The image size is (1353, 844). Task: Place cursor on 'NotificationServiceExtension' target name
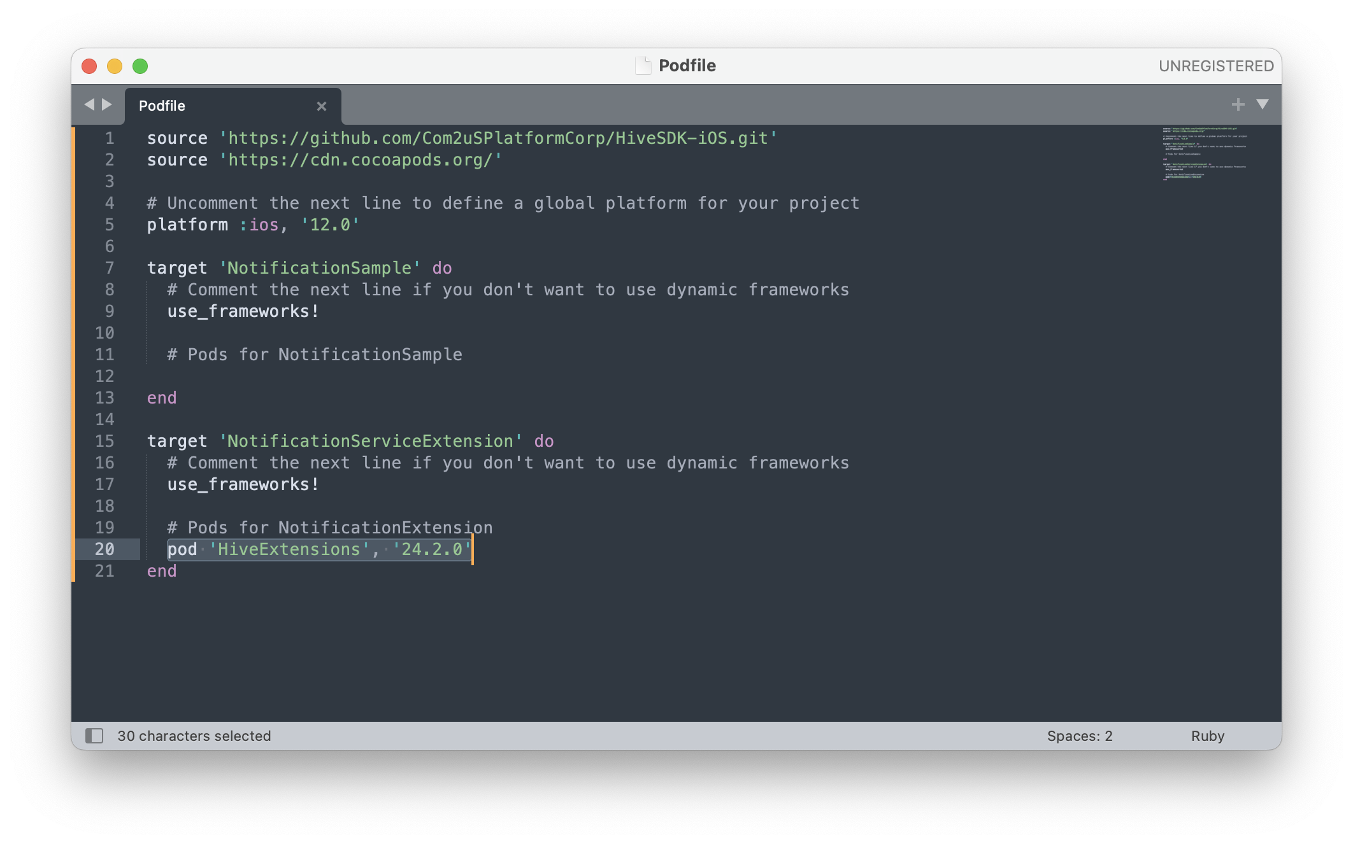coord(370,441)
